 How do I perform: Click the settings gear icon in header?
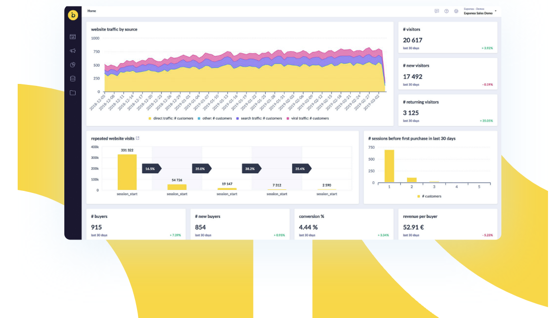coord(456,12)
